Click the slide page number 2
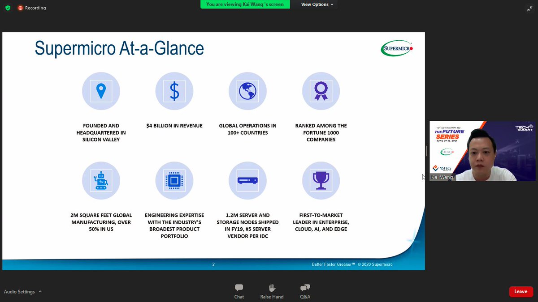 click(213, 264)
